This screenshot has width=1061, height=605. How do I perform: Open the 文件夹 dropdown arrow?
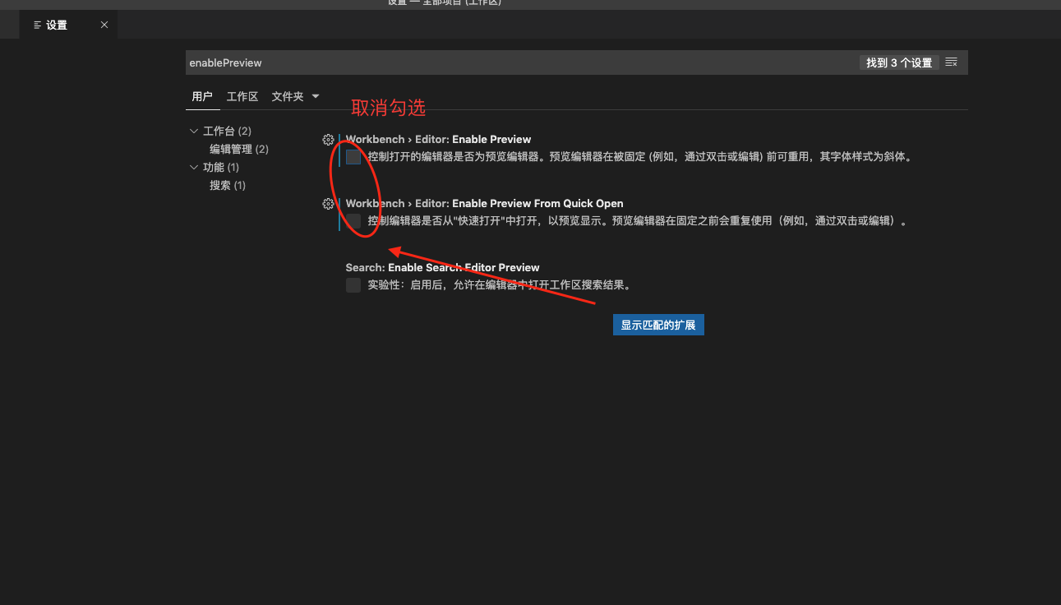coord(316,96)
